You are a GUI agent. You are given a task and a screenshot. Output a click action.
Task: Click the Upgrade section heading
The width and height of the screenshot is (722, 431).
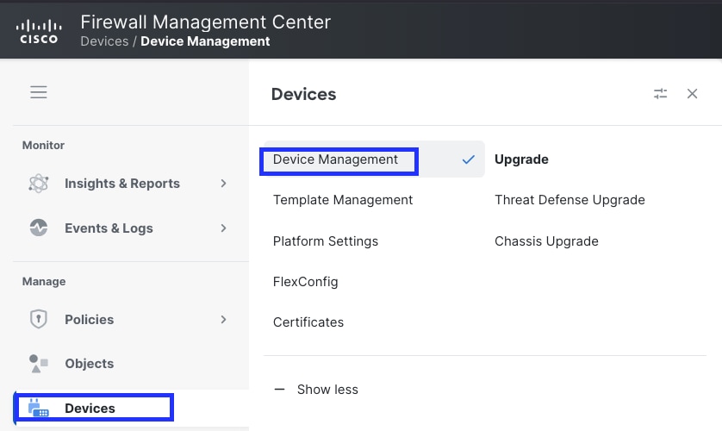521,159
